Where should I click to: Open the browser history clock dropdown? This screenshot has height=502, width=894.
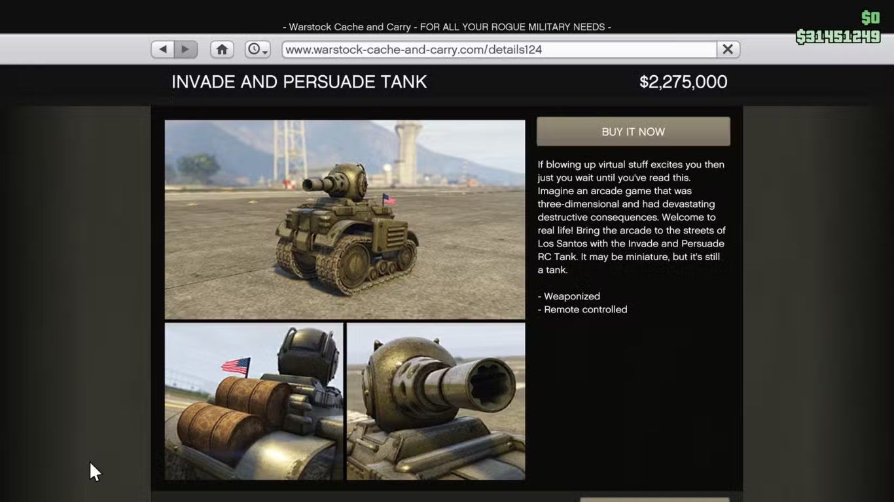point(257,50)
